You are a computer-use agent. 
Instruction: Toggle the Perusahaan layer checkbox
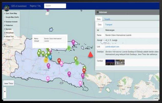pos(5,33)
